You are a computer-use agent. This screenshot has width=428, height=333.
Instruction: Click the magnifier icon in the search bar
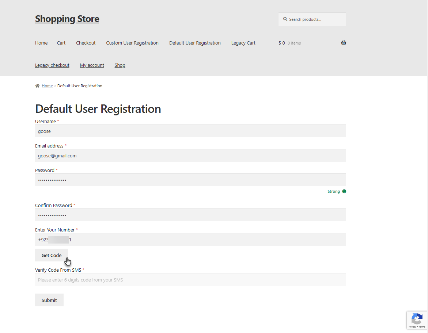285,19
